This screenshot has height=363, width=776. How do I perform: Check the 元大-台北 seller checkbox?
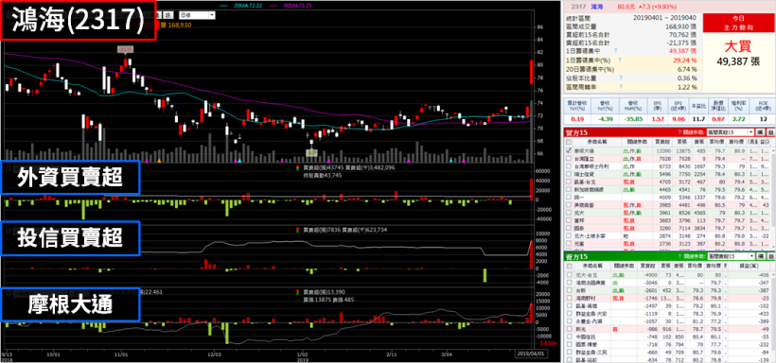pyautogui.click(x=569, y=274)
